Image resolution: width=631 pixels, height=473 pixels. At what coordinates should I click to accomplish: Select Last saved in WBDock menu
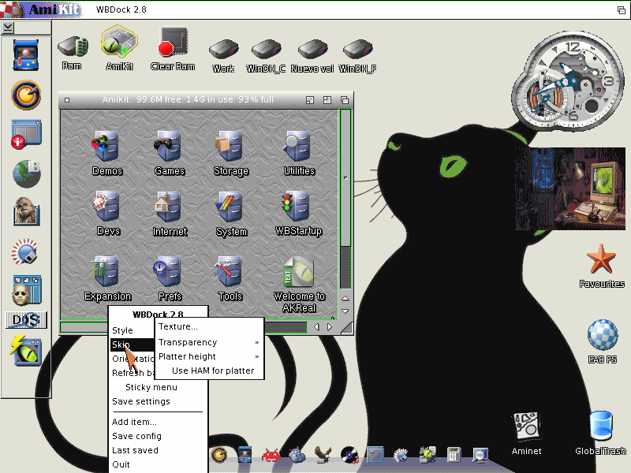(159, 450)
